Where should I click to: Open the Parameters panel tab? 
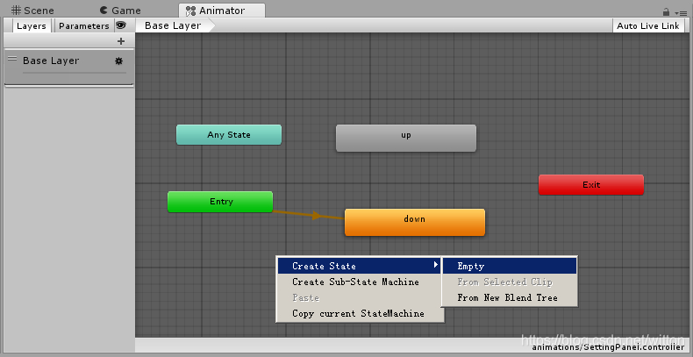click(84, 25)
